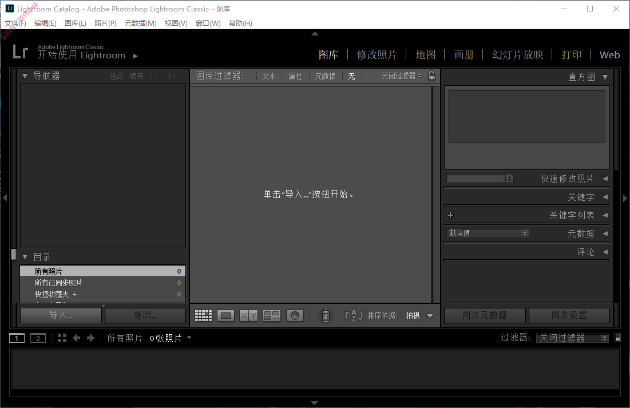Viewport: 630px width, 408px height.
Task: Open the 视图(V) menu
Action: [x=176, y=23]
